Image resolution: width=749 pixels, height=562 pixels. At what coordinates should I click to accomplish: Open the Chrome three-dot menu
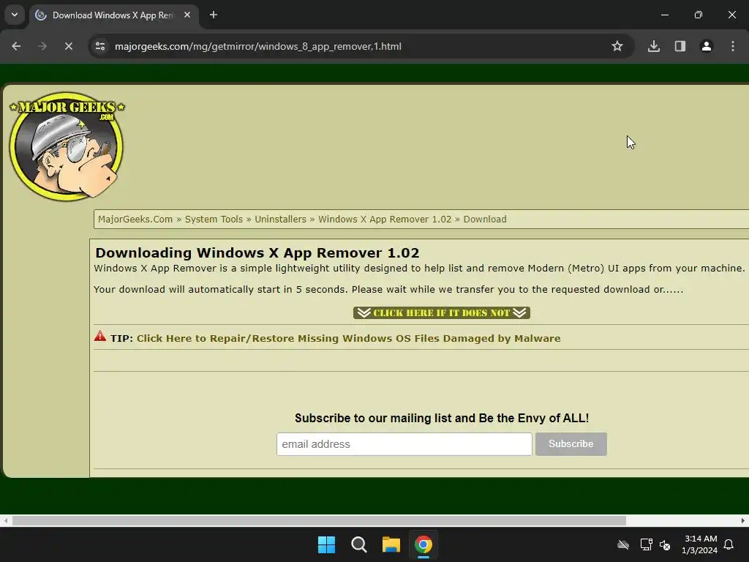pyautogui.click(x=733, y=46)
